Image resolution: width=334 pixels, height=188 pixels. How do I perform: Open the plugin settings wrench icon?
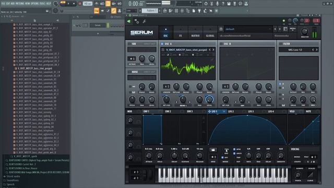145,21
